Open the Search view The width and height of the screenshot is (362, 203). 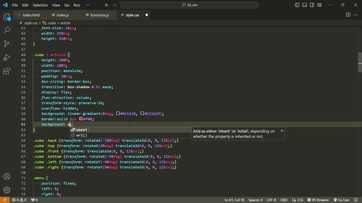[7, 30]
